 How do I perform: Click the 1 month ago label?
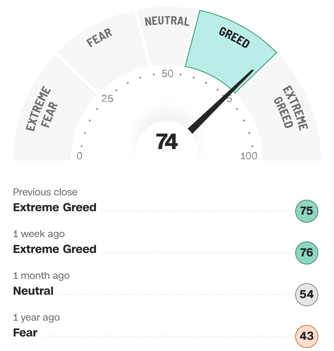tap(41, 276)
